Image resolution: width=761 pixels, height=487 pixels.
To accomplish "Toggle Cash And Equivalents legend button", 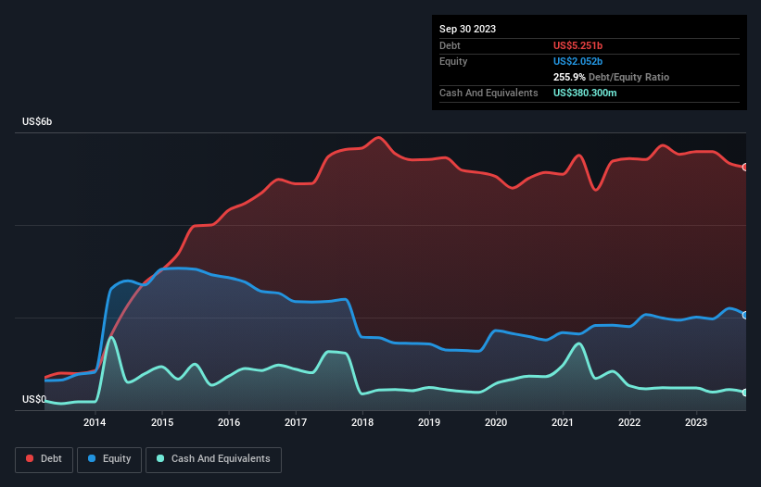I will 213,459.
